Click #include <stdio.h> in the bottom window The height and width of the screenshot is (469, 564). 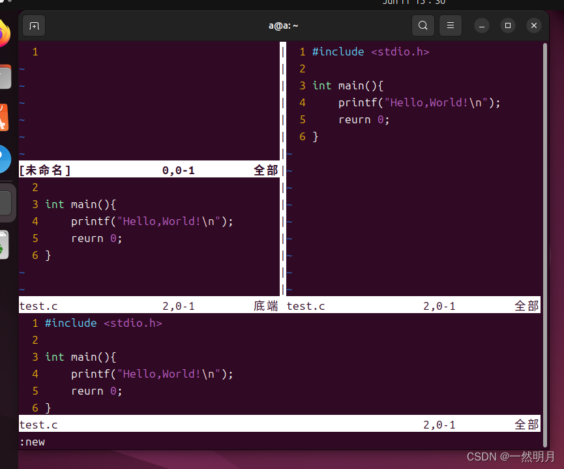[x=104, y=324]
